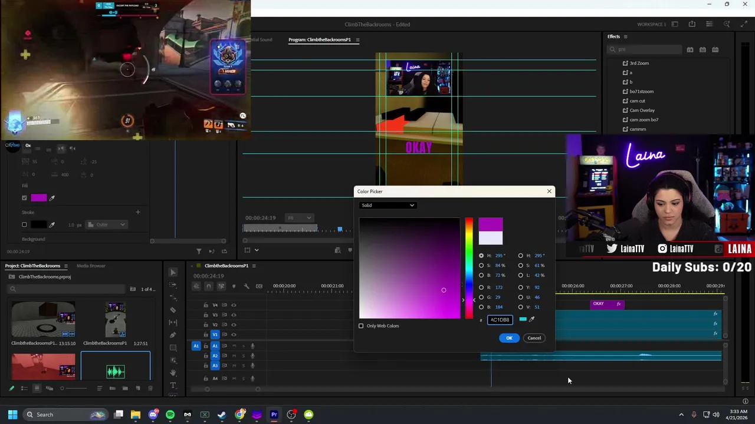The image size is (755, 424).
Task: Open the ClimbtheBackroomsP1 timeline panel menu
Action: point(254,266)
